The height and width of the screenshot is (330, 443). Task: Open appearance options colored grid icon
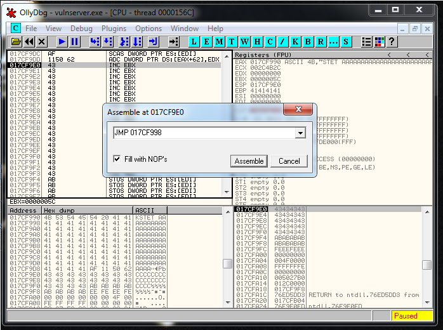click(379, 42)
